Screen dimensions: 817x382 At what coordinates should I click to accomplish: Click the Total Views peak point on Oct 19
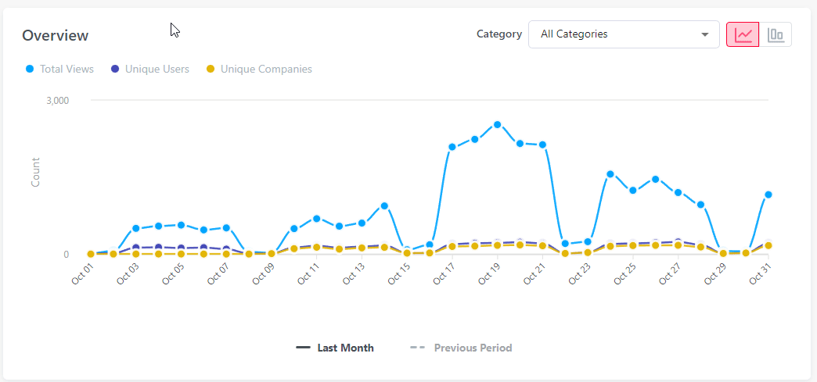point(497,125)
